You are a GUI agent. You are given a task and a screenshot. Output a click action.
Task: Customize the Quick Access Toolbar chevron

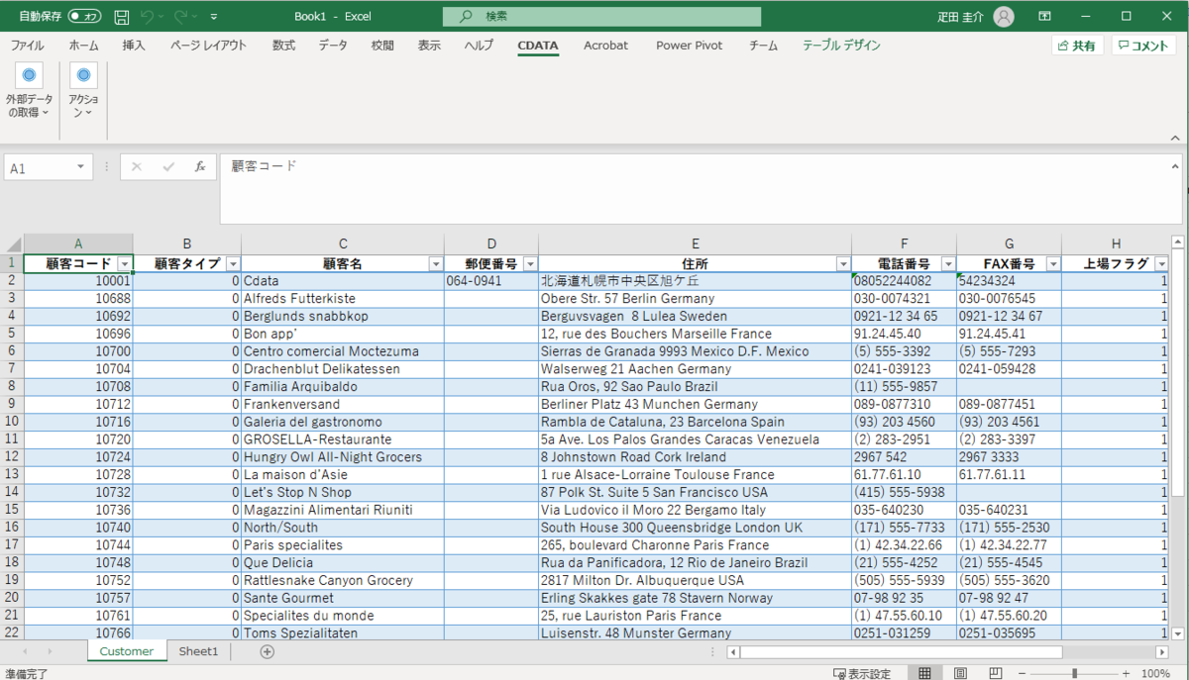click(212, 15)
